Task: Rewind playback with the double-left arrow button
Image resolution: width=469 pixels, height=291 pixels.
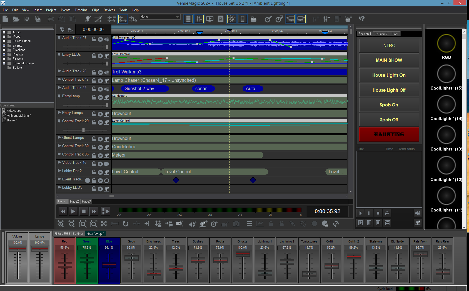Action: [63, 211]
